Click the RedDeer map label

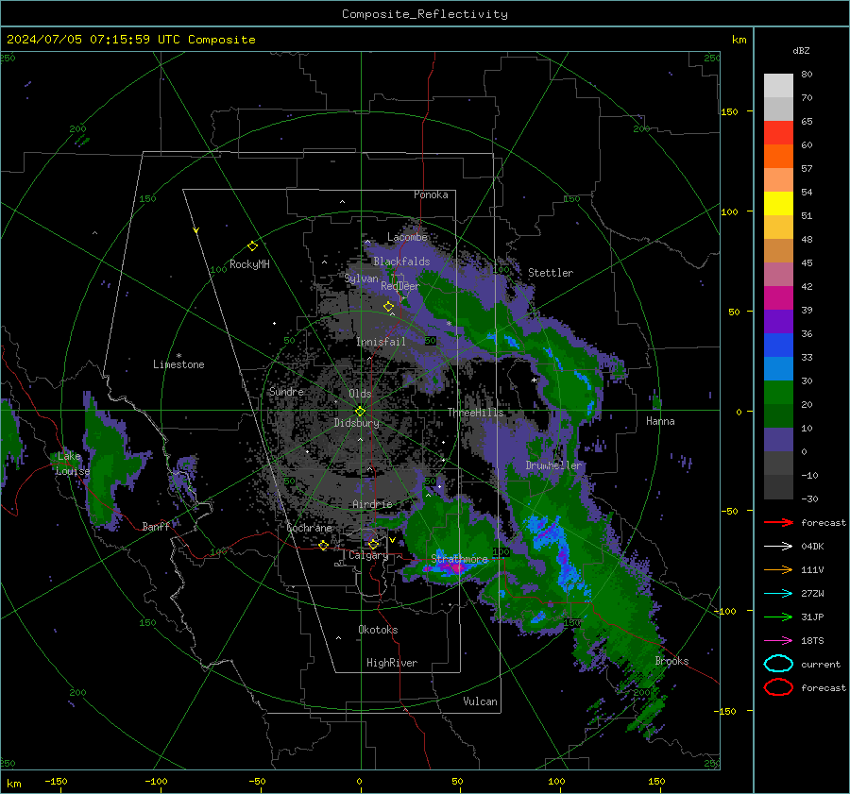coord(400,286)
